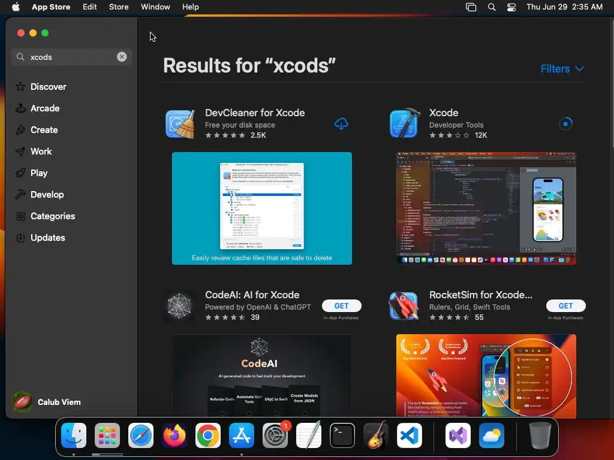Launch GarageBand from the Dock
Viewport: 614px width, 460px height.
[x=376, y=435]
